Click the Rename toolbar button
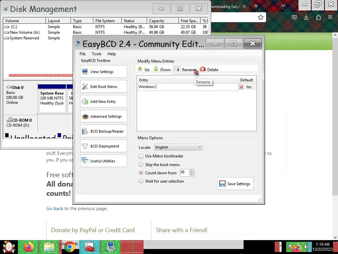The width and height of the screenshot is (338, 254). tap(186, 69)
